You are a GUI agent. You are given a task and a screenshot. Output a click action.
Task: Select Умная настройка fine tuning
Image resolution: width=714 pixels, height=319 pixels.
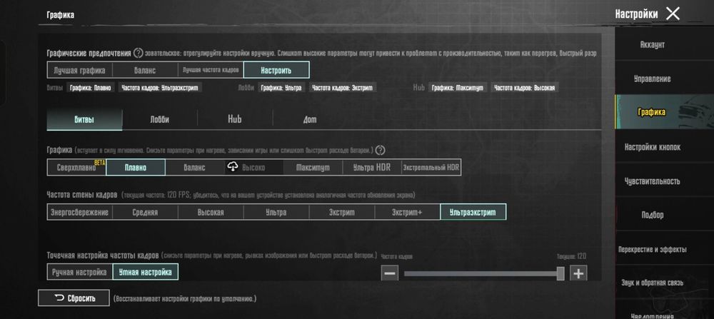tap(145, 272)
